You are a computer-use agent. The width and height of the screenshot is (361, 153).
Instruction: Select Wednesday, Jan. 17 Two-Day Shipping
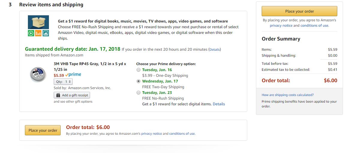pos(138,81)
